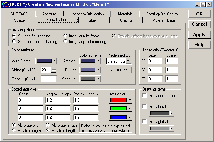Open the Materials tab

(125, 14)
